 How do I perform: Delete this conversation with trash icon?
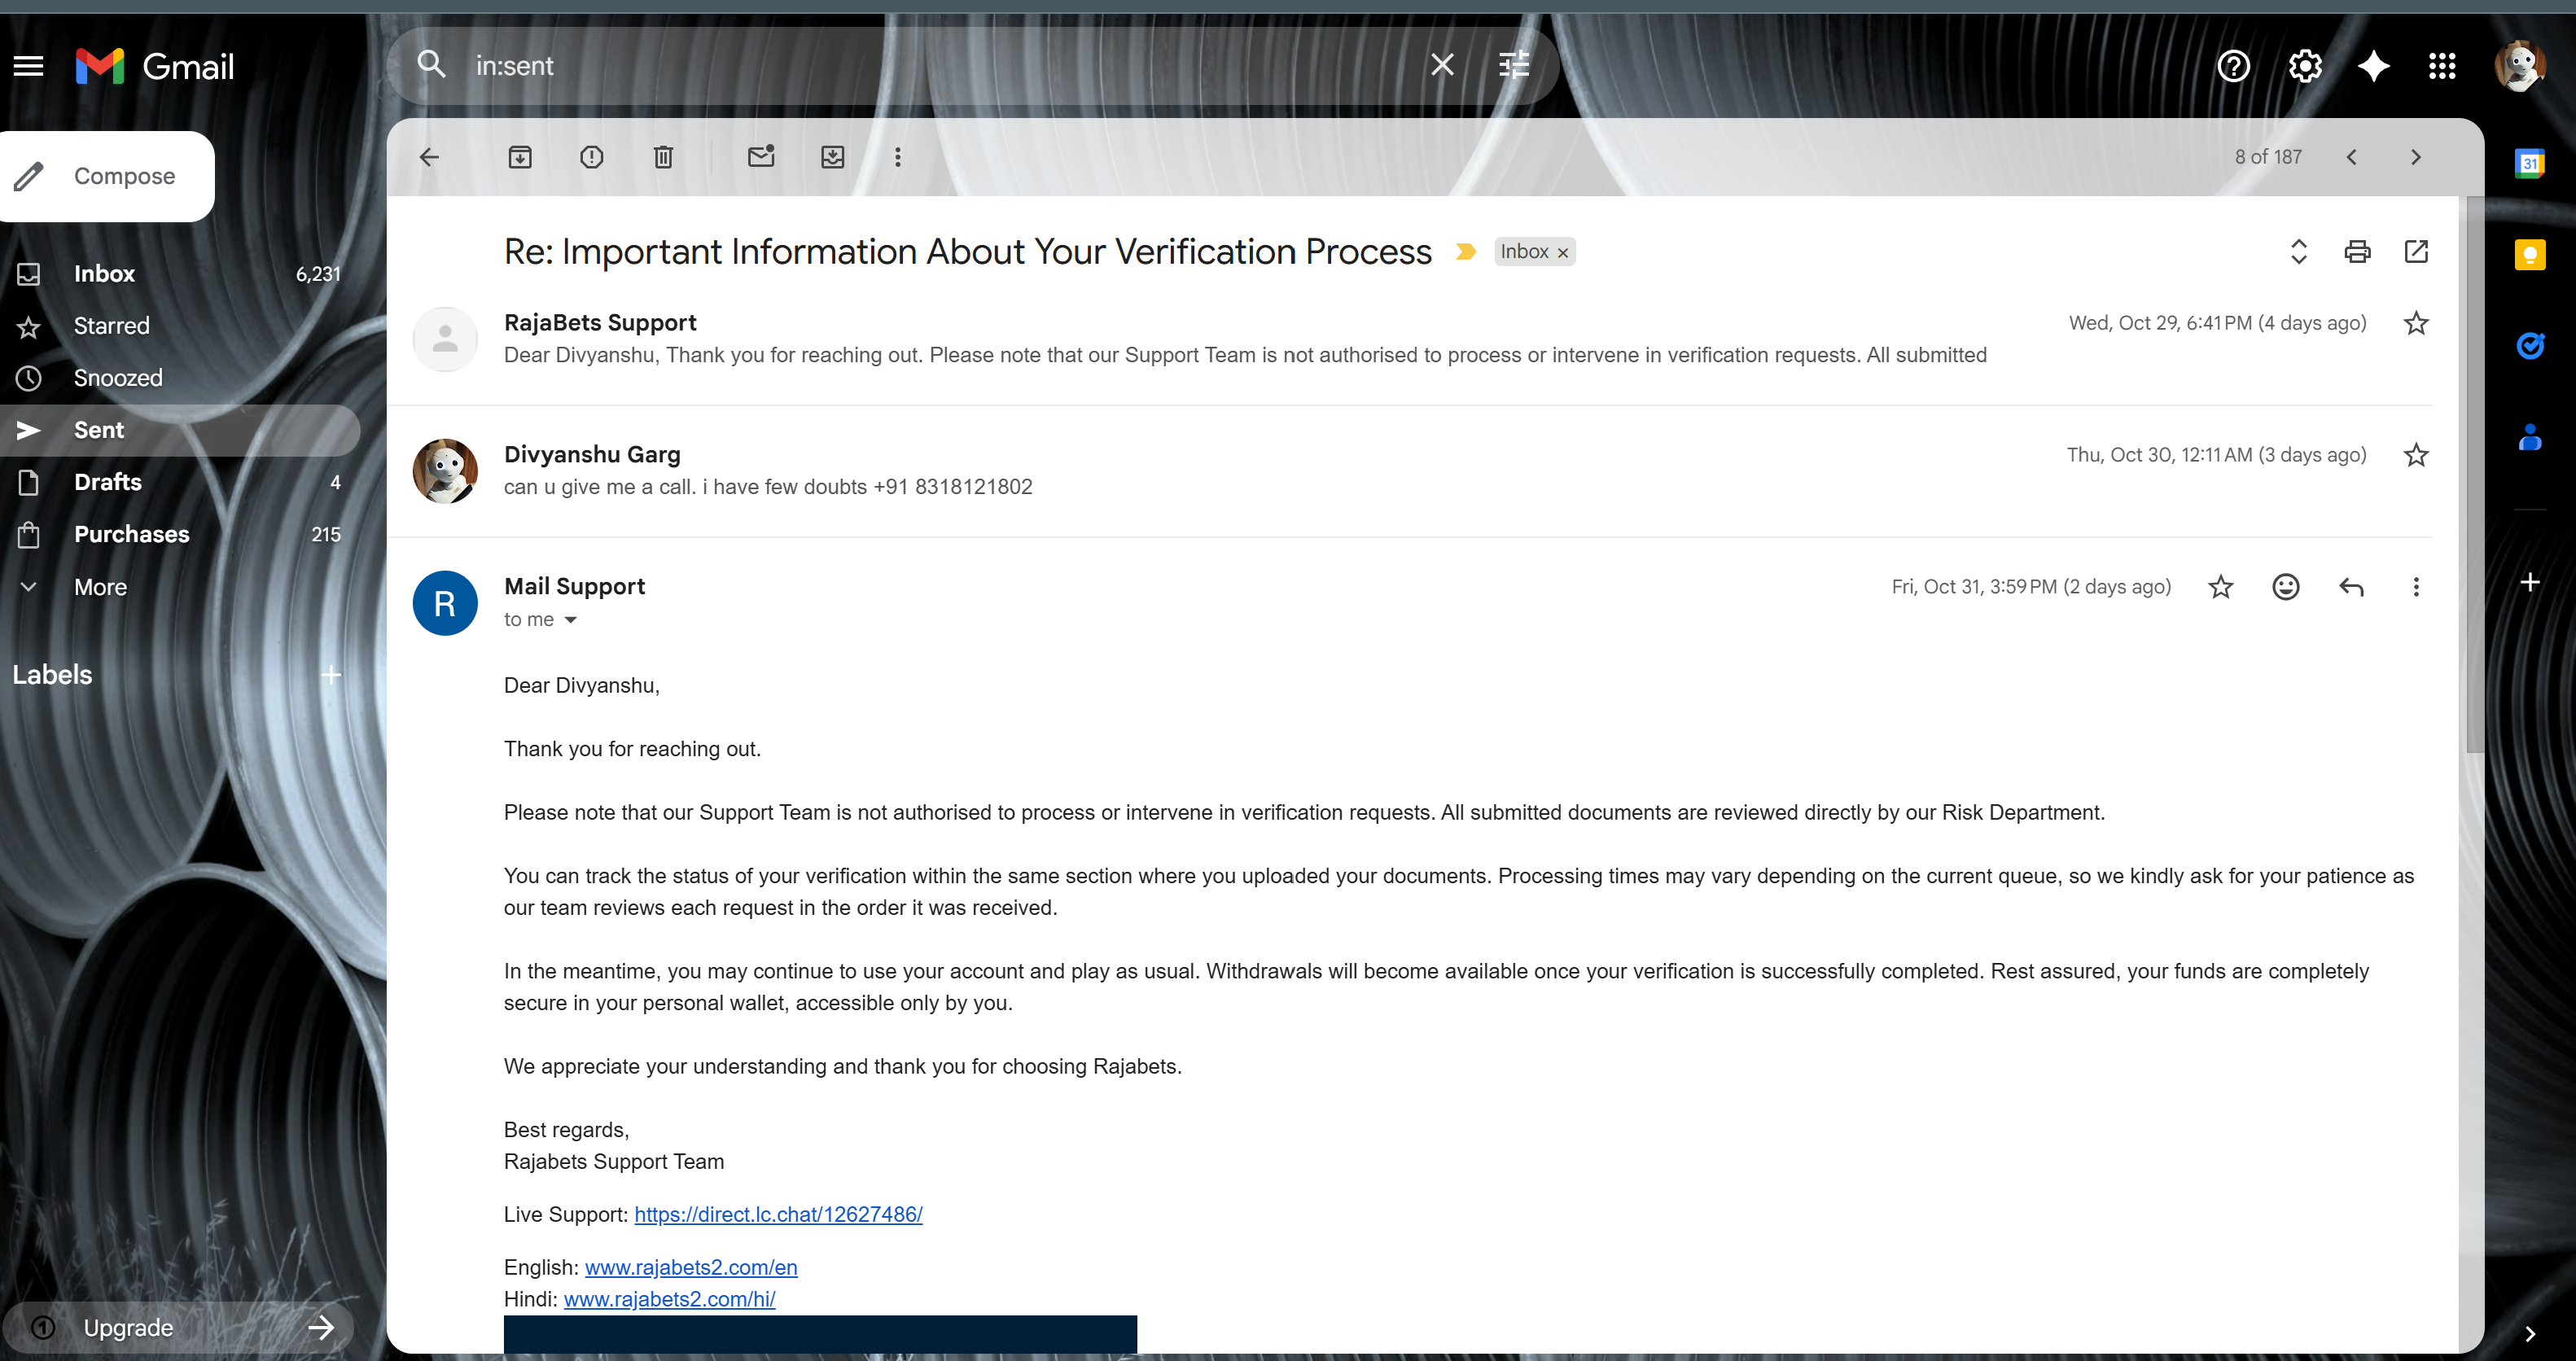tap(663, 157)
